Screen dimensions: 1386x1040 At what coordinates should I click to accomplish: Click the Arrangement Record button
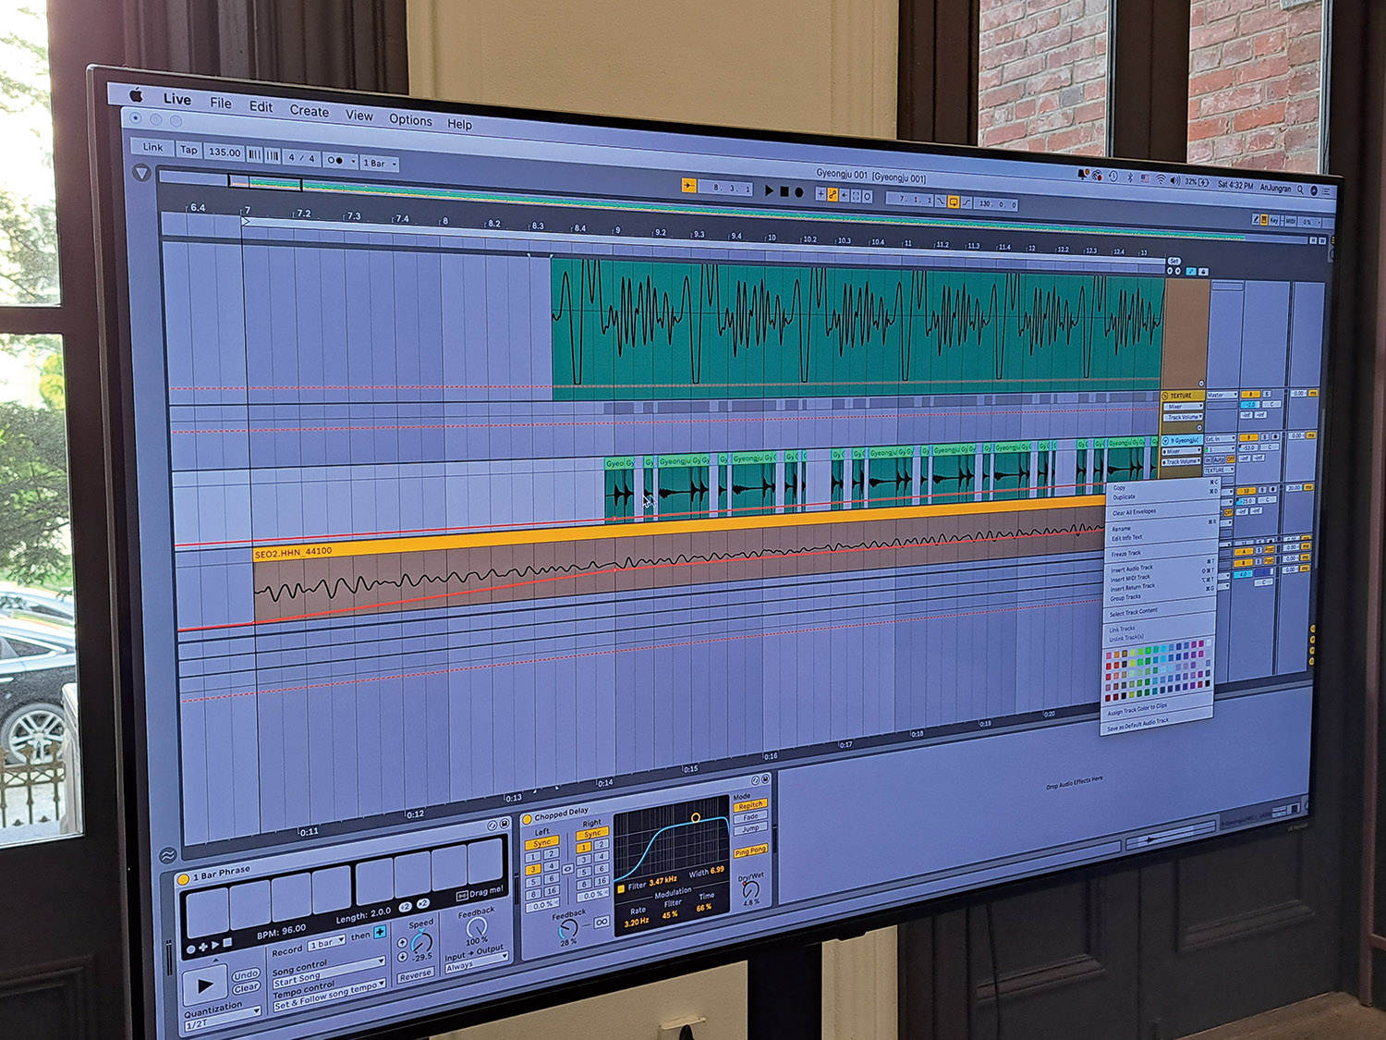[x=799, y=192]
